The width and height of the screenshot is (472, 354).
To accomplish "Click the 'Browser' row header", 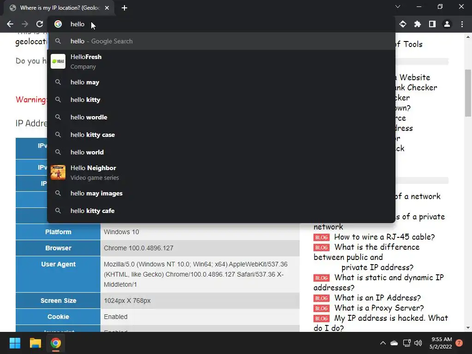I will [58, 248].
